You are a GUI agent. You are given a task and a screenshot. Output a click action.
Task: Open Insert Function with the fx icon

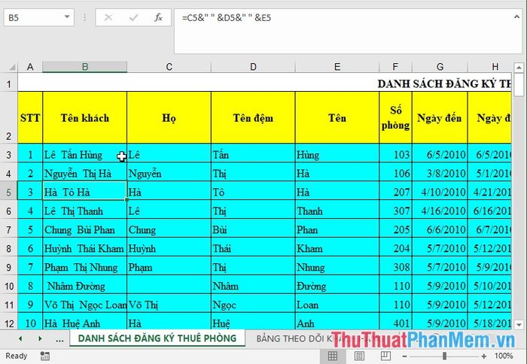coord(158,17)
